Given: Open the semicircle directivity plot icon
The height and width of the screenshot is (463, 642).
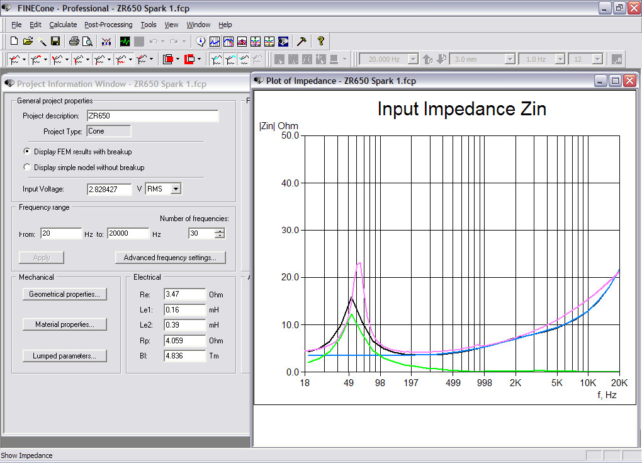Looking at the screenshot, I should click(242, 41).
